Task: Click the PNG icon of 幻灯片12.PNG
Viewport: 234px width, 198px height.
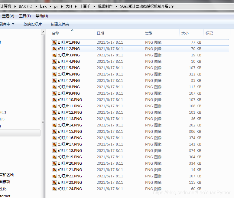Action: (x=54, y=112)
